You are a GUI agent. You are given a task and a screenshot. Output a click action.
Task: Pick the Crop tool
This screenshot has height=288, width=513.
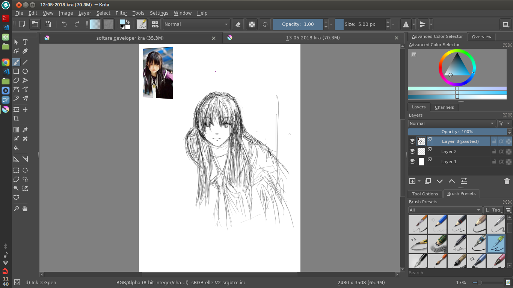coord(16,118)
